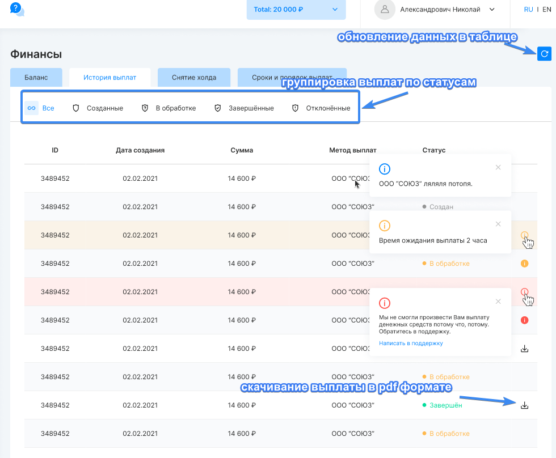Switch language to EN
Screen dimensions: 556x458
[546, 10]
